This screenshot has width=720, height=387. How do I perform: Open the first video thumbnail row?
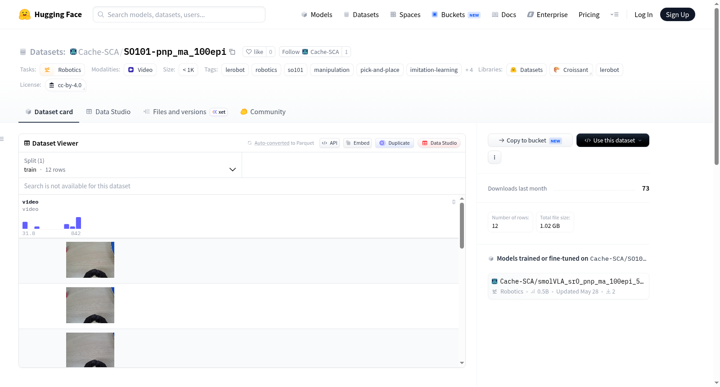90,260
